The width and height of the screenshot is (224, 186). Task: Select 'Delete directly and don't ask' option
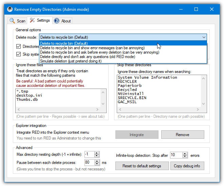click(123, 57)
